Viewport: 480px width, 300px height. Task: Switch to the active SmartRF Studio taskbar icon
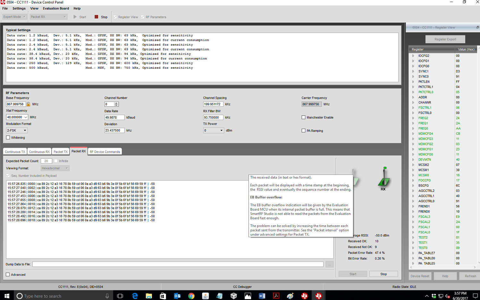coord(318,296)
